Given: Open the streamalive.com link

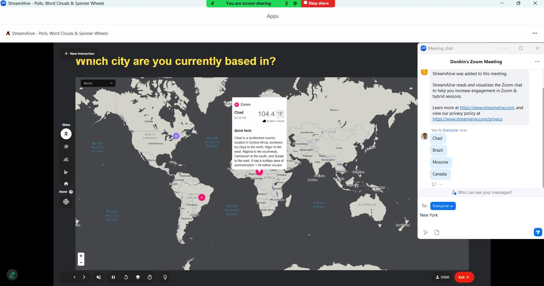Looking at the screenshot, I should (487, 108).
